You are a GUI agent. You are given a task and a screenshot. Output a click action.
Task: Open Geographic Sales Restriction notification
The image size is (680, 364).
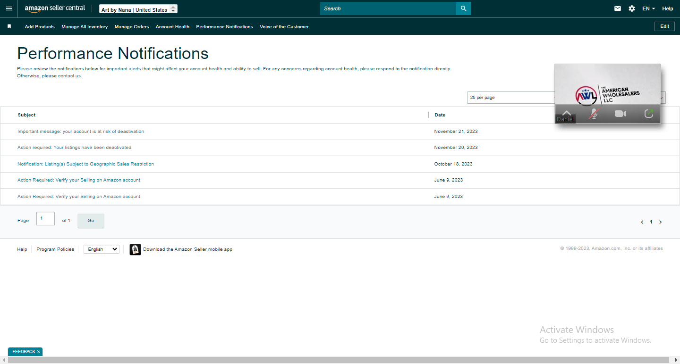[x=85, y=164]
